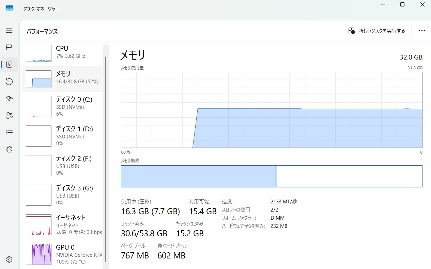Click Run new task button
Viewport: 431px width, 269px height.
click(377, 31)
